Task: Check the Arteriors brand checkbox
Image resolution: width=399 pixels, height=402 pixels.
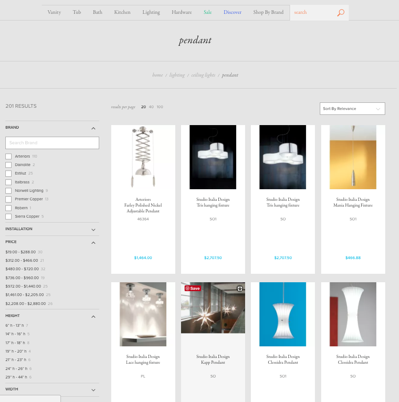Action: [8, 156]
